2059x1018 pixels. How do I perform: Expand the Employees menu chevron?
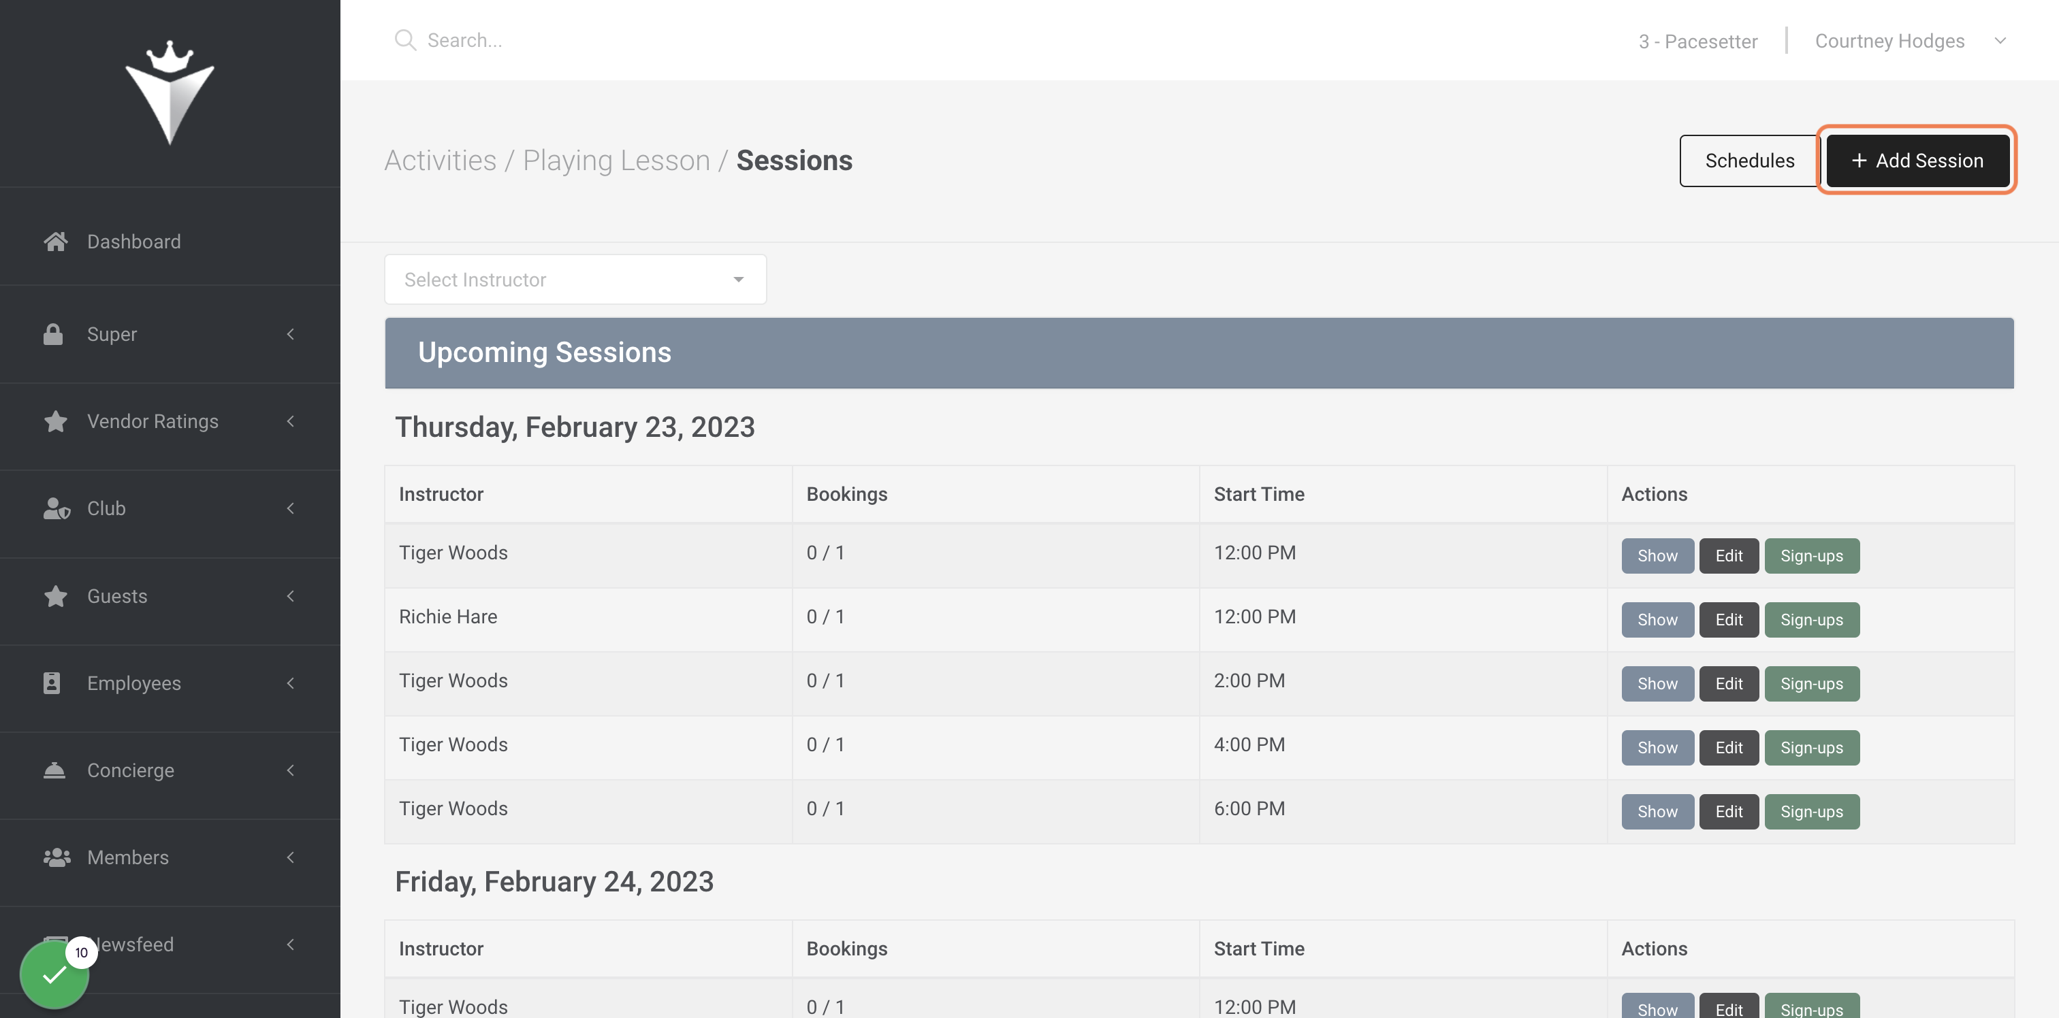point(290,683)
